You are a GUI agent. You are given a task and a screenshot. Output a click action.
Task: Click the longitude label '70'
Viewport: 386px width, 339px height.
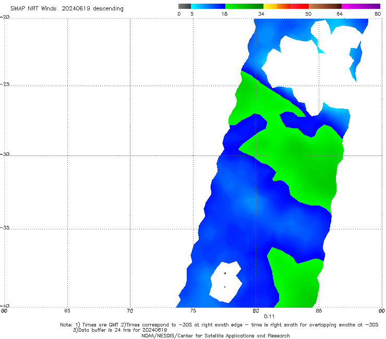click(x=130, y=311)
